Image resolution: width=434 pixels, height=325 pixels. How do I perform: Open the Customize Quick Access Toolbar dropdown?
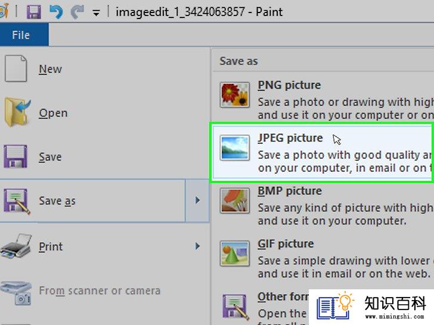(x=96, y=12)
